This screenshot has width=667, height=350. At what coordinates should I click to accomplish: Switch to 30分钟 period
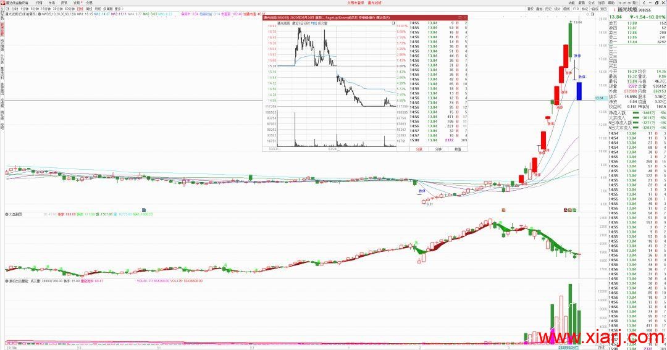(x=58, y=9)
